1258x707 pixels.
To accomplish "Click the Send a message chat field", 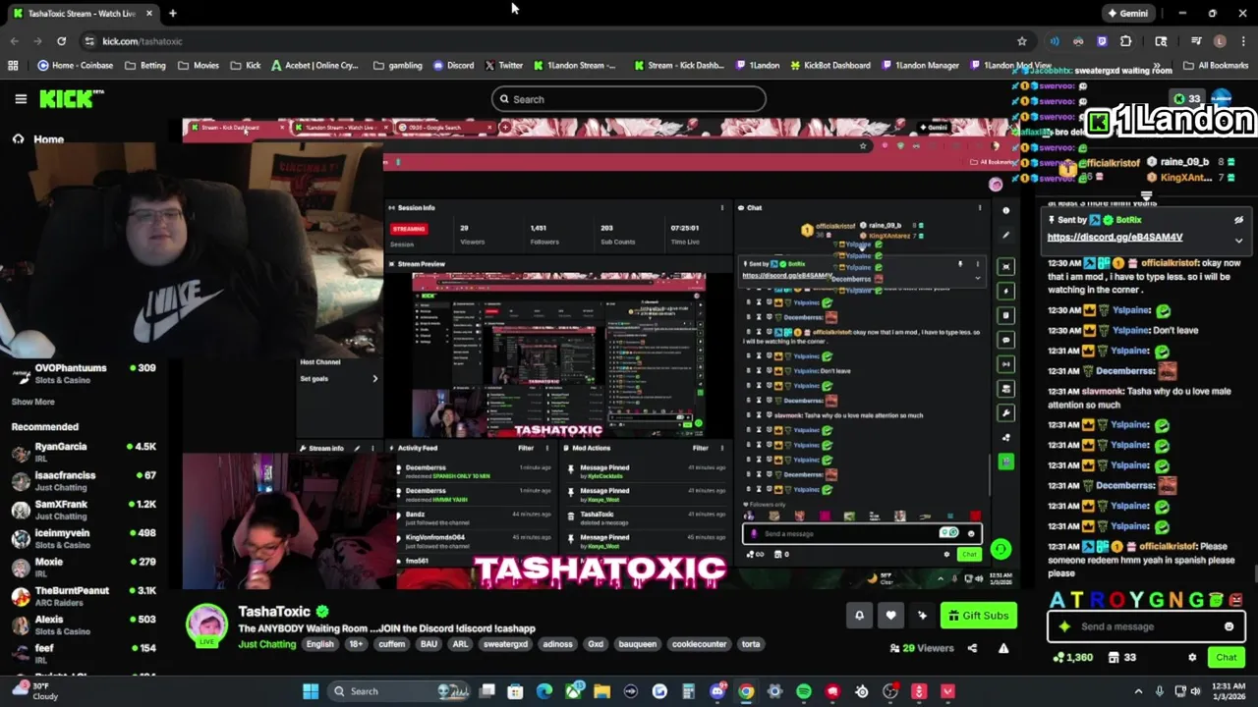I will click(1146, 626).
